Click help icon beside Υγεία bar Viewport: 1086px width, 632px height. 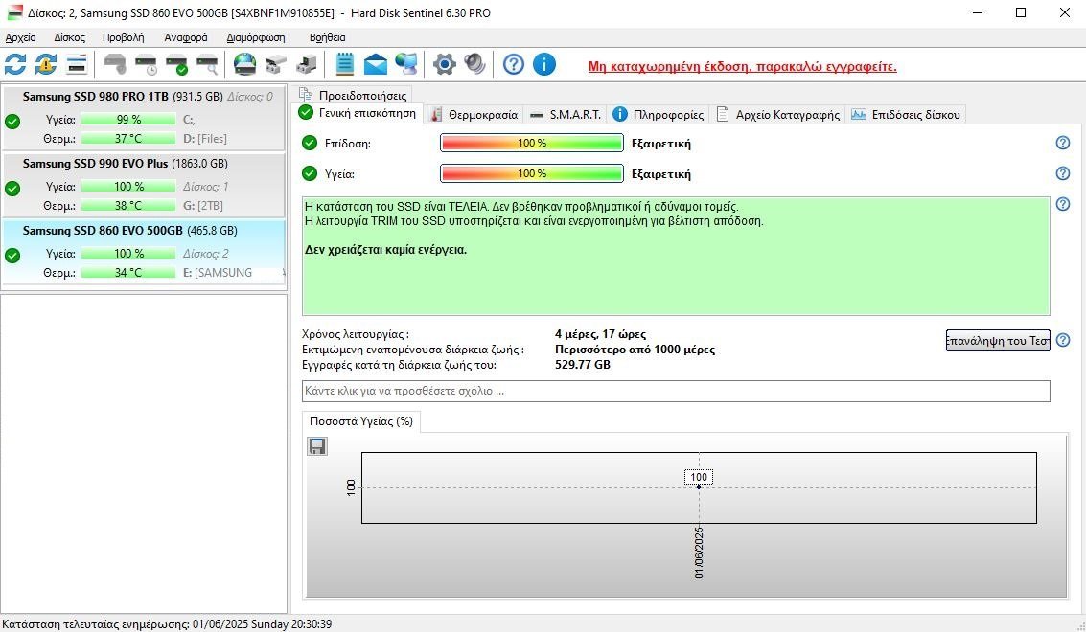1062,173
